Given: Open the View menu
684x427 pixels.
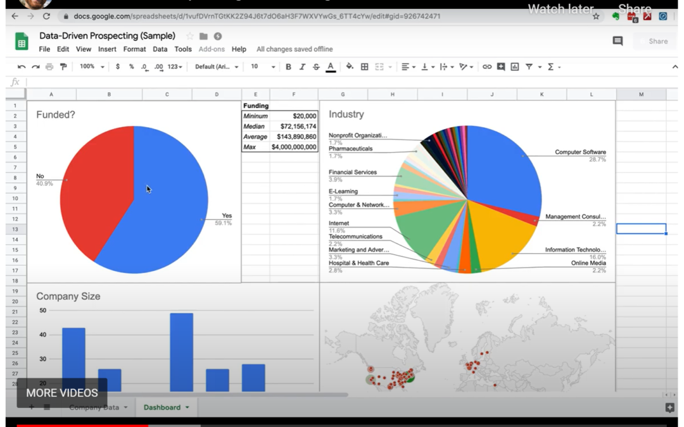Looking at the screenshot, I should coord(84,49).
